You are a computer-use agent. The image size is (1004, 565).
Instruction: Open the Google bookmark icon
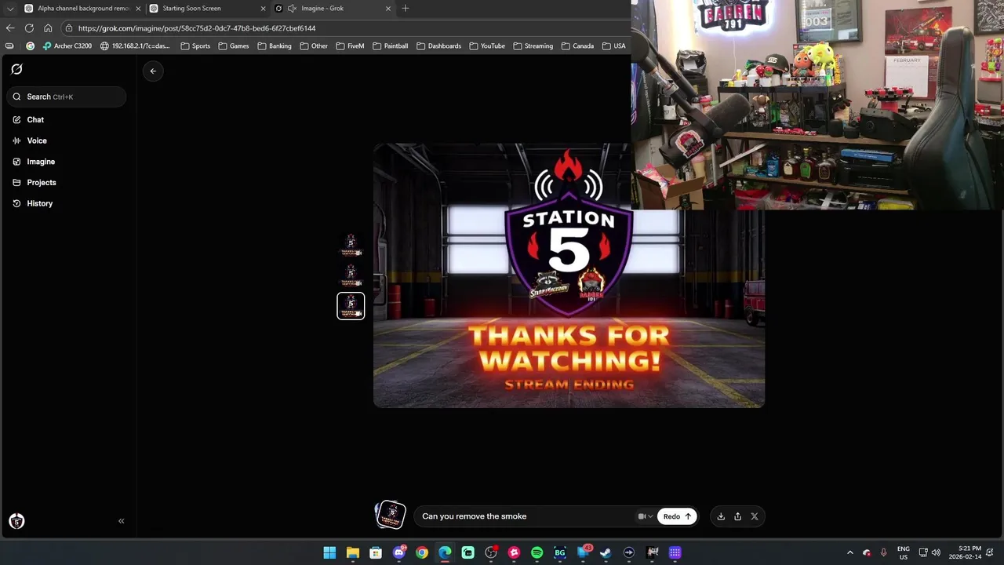(x=31, y=46)
